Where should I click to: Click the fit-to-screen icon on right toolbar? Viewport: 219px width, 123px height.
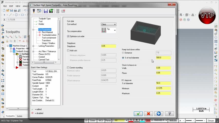[216, 41]
